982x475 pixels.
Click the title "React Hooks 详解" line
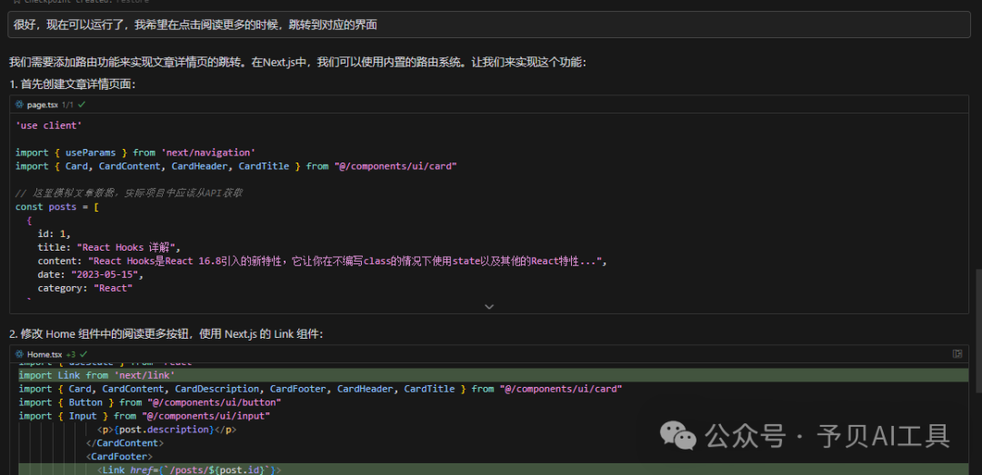pos(109,247)
